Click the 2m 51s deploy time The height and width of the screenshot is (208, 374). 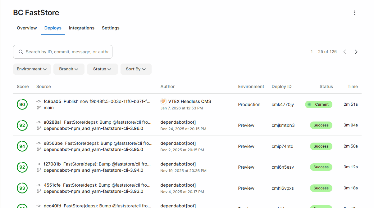point(351,104)
